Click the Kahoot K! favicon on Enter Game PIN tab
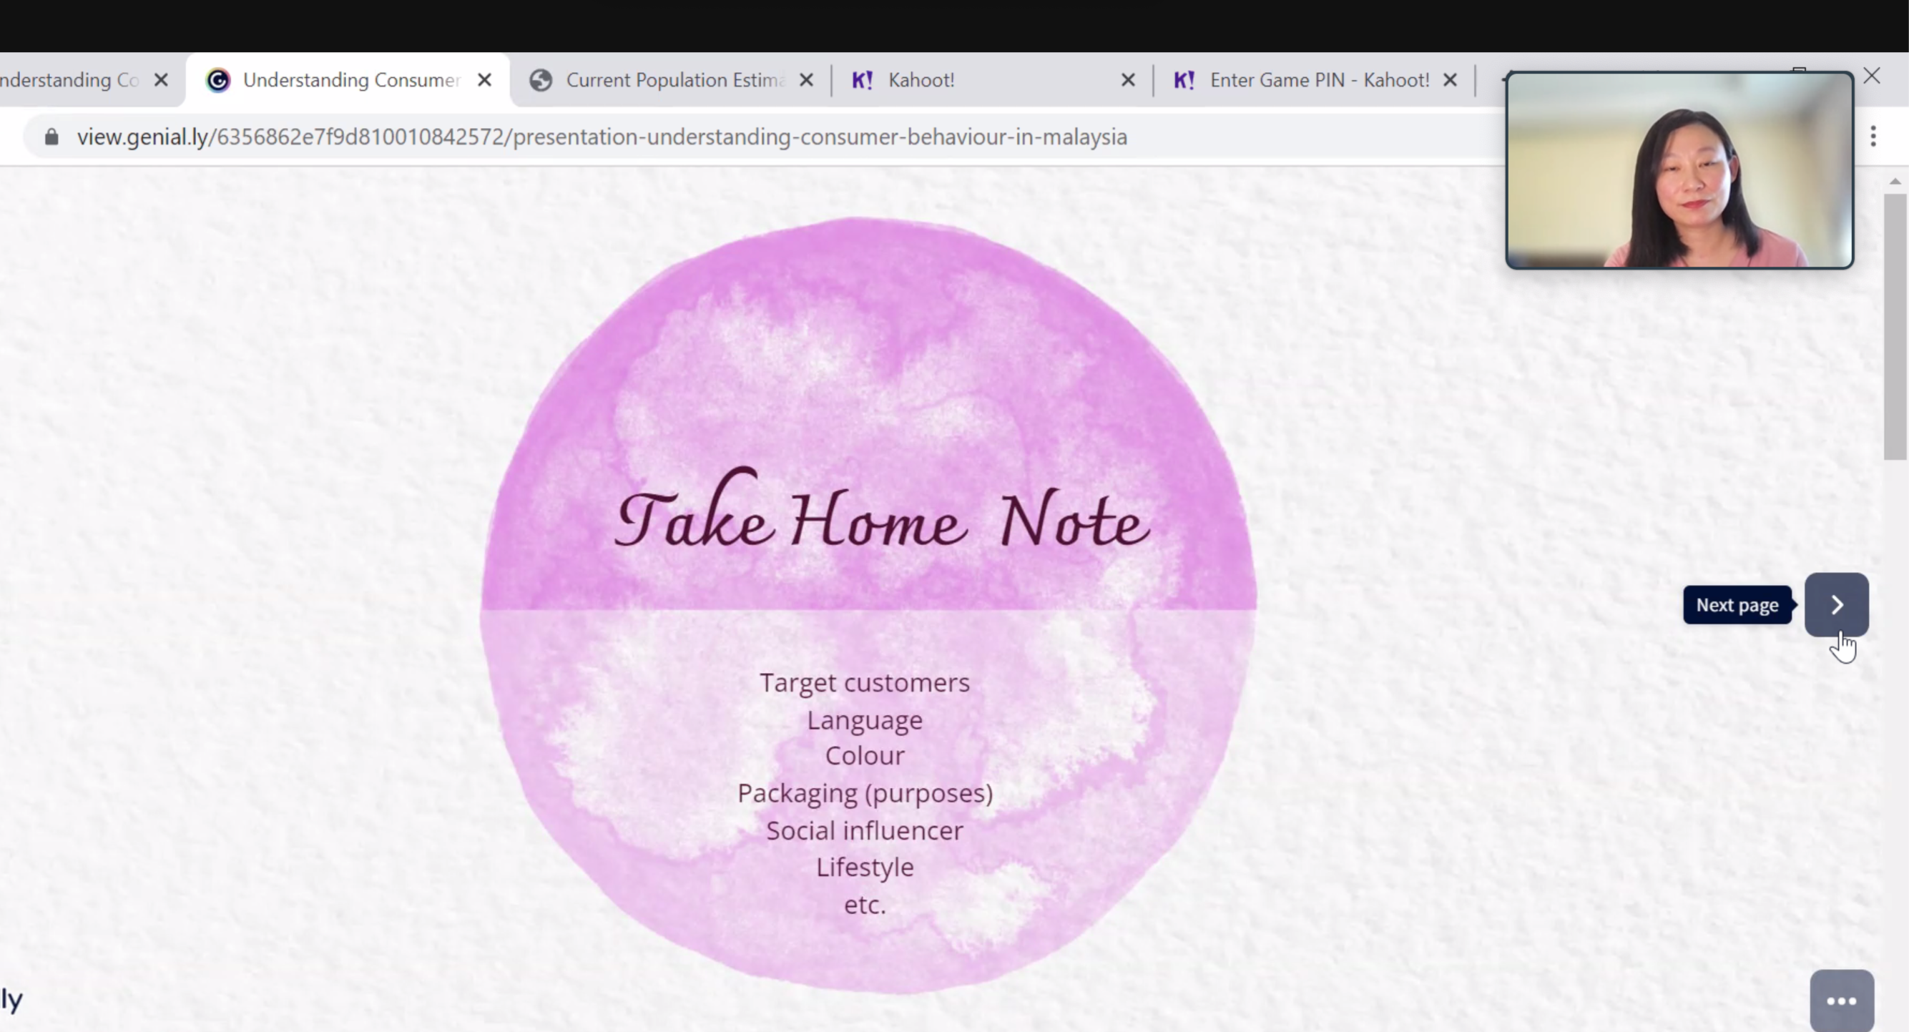 pyautogui.click(x=1184, y=80)
